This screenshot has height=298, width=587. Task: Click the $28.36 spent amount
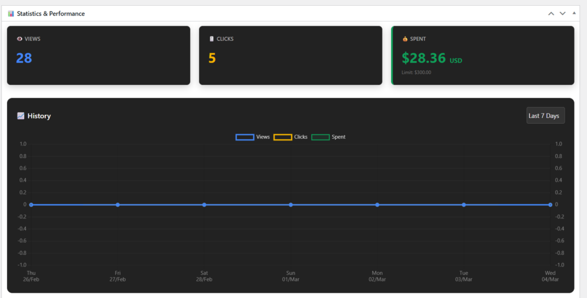click(424, 58)
